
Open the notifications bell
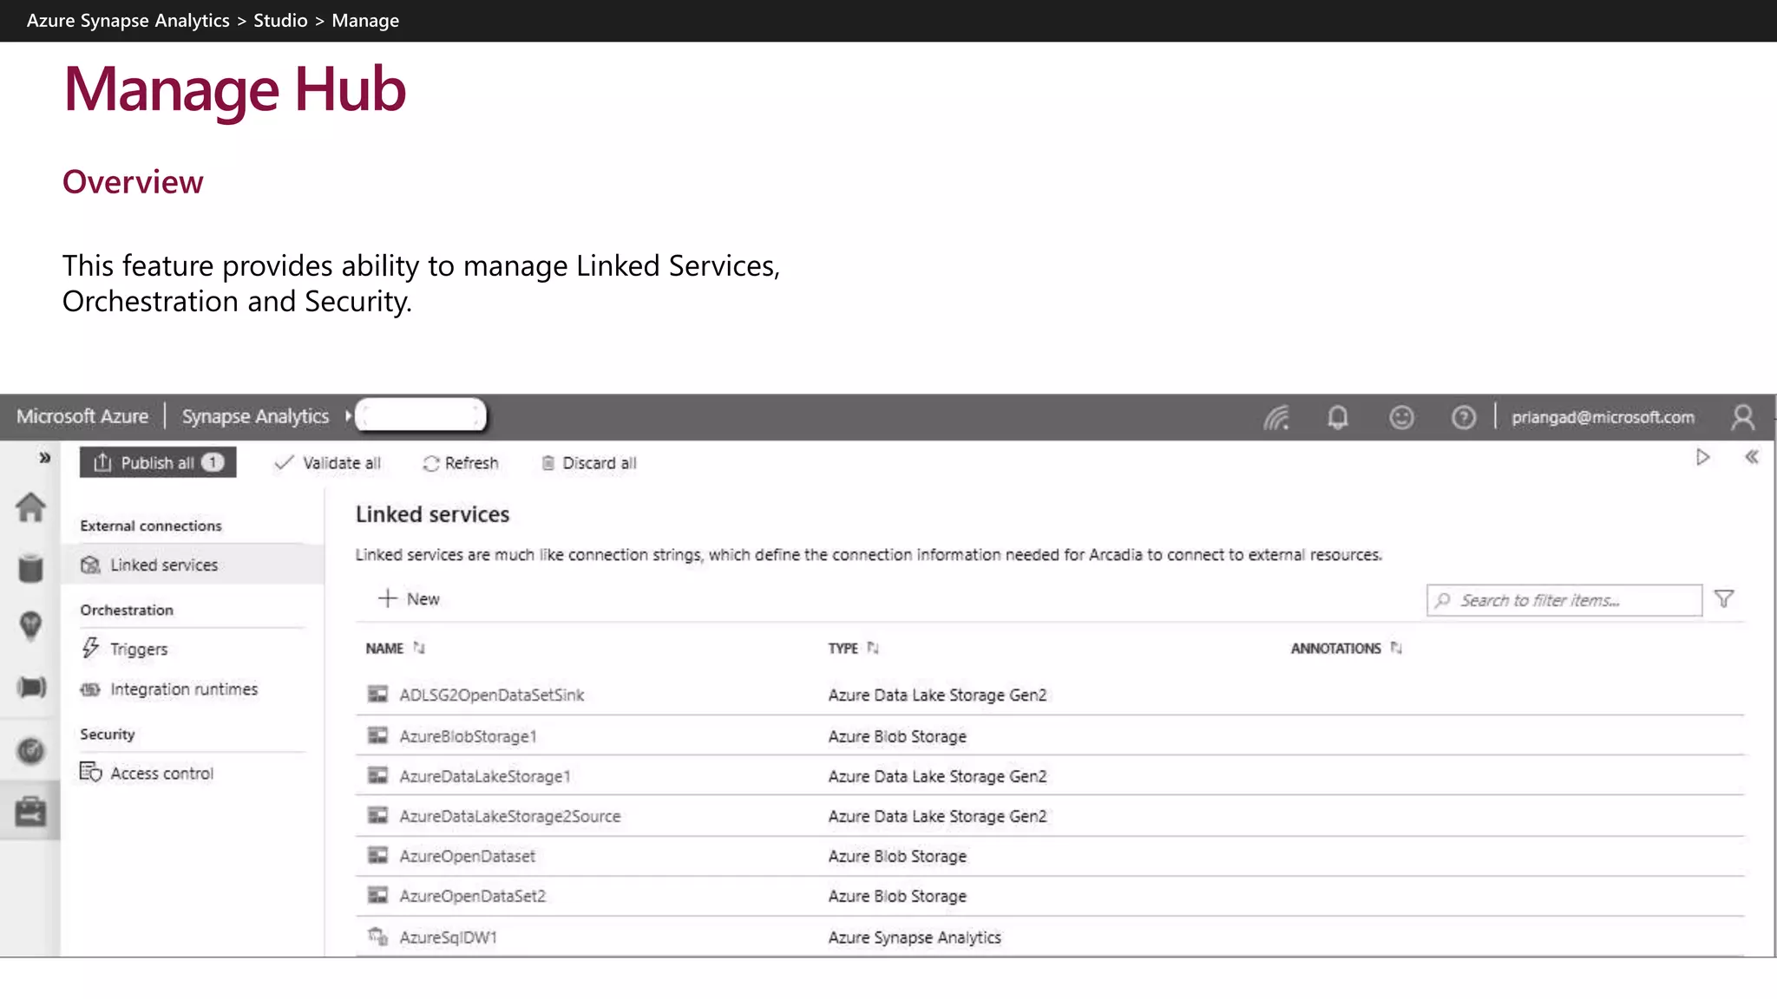[1338, 418]
